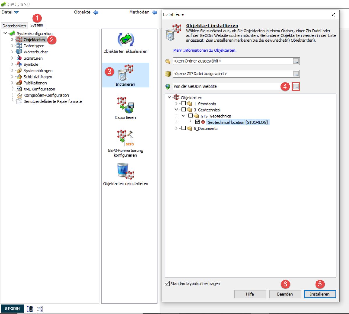Image resolution: width=349 pixels, height=314 pixels.
Task: Click the GEODIN logo button
Action: click(12, 309)
